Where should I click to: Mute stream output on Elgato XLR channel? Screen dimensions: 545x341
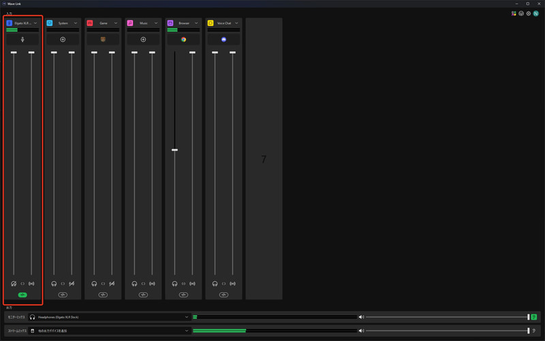coord(31,284)
